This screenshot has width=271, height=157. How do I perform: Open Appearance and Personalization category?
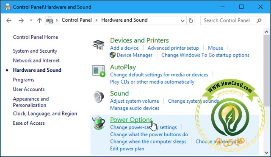pos(31,102)
